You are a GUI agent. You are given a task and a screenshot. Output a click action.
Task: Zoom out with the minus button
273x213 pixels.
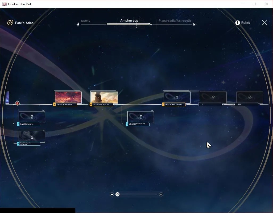(x=112, y=194)
